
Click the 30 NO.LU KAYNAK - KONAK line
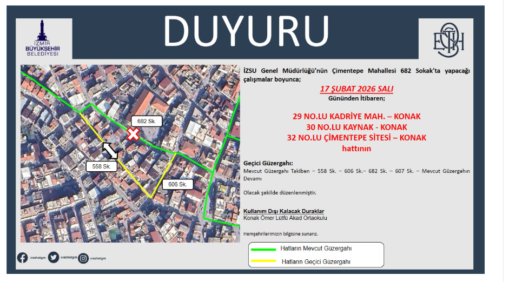click(x=356, y=127)
